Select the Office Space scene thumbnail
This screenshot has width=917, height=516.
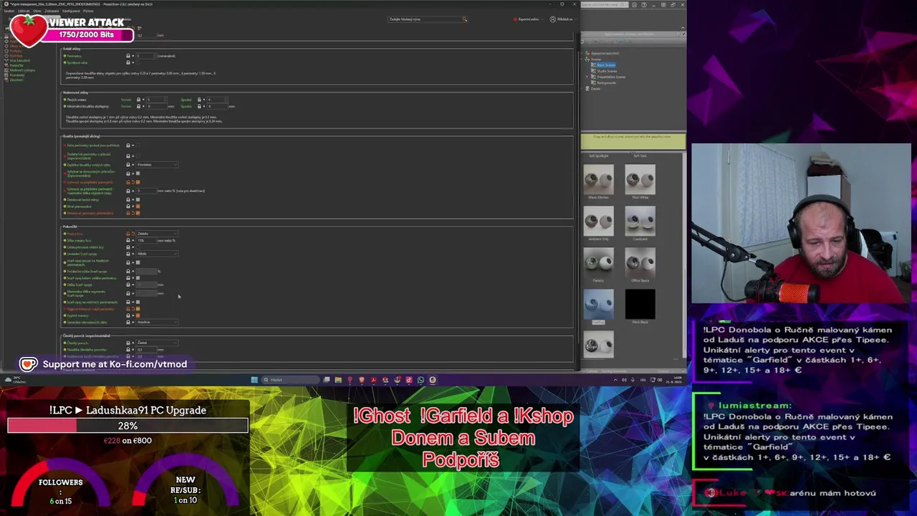(640, 262)
